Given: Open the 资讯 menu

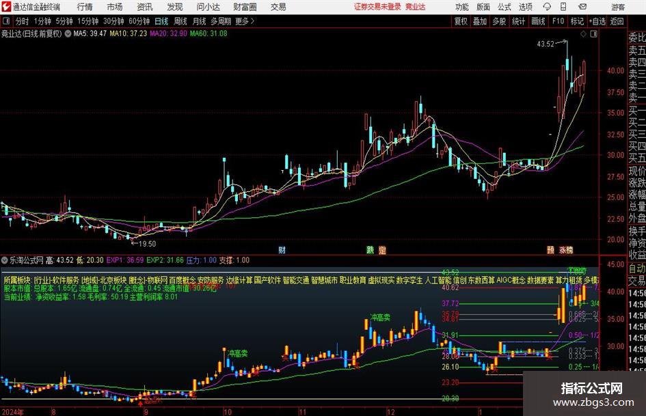Looking at the screenshot, I should 145,7.
